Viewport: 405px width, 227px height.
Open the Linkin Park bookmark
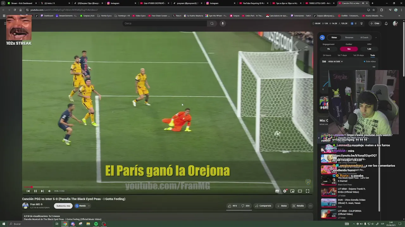click(x=252, y=15)
